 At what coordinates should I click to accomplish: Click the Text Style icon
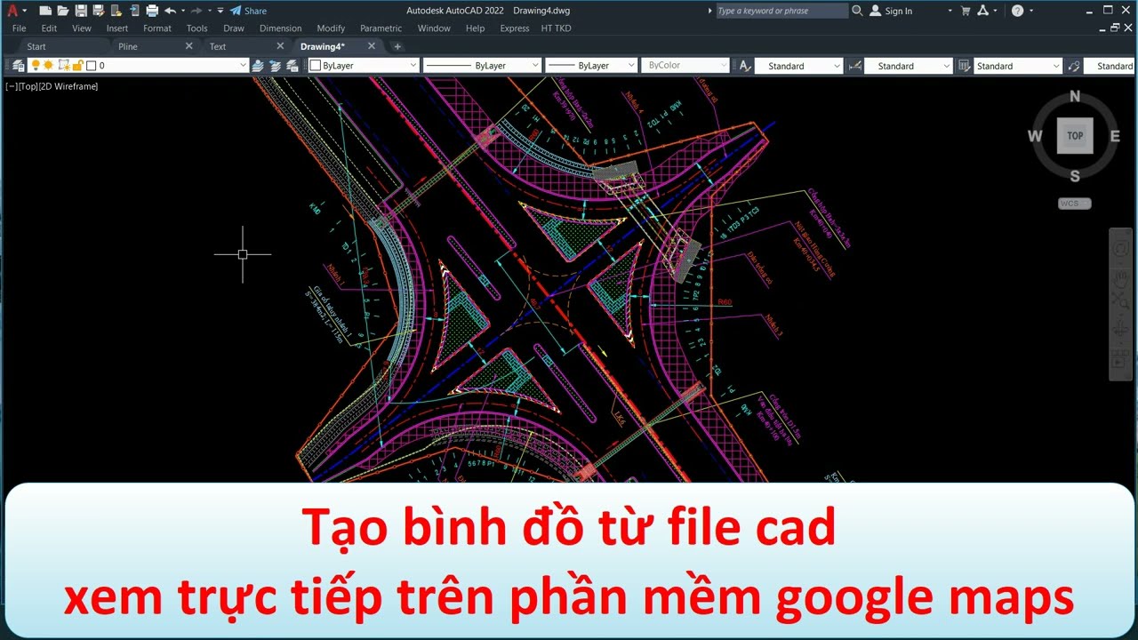click(x=745, y=66)
